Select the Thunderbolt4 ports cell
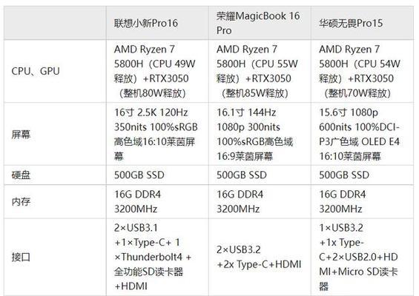Image resolution: width=419 pixels, height=296 pixels. [157, 257]
